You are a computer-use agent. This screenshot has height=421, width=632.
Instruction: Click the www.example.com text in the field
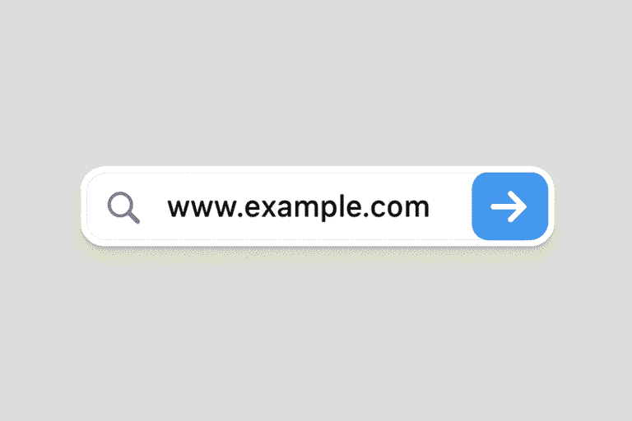pos(298,207)
